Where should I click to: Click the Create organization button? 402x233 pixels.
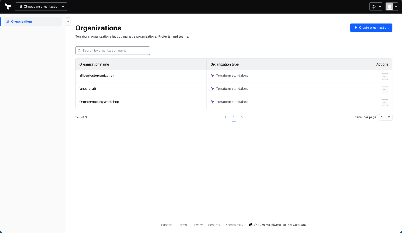(x=371, y=28)
